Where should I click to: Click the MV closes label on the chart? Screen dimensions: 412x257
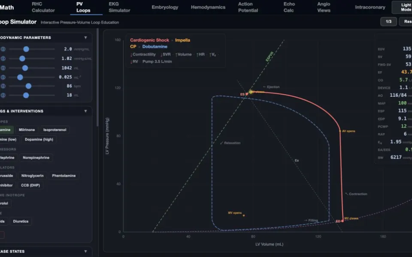tap(351, 218)
